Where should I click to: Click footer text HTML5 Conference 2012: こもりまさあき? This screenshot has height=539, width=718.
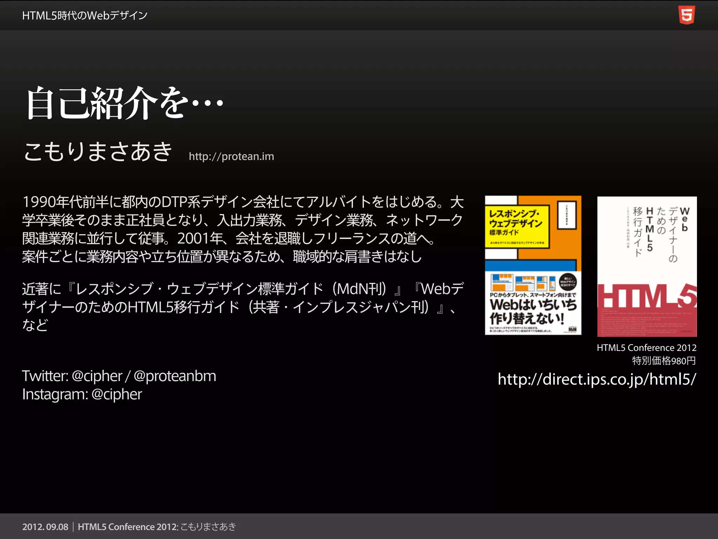(x=157, y=527)
